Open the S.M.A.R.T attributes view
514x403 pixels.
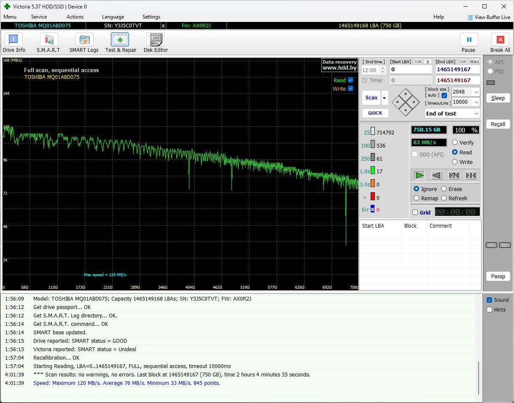(x=48, y=43)
